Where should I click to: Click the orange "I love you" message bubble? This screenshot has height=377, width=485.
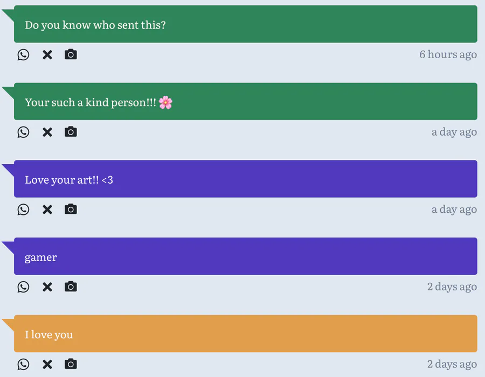246,334
